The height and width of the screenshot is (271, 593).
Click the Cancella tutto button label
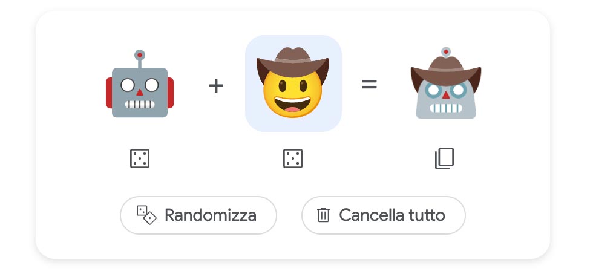(392, 215)
